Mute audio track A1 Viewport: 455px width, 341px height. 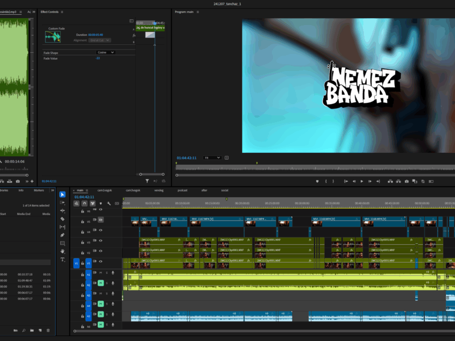[x=101, y=273]
